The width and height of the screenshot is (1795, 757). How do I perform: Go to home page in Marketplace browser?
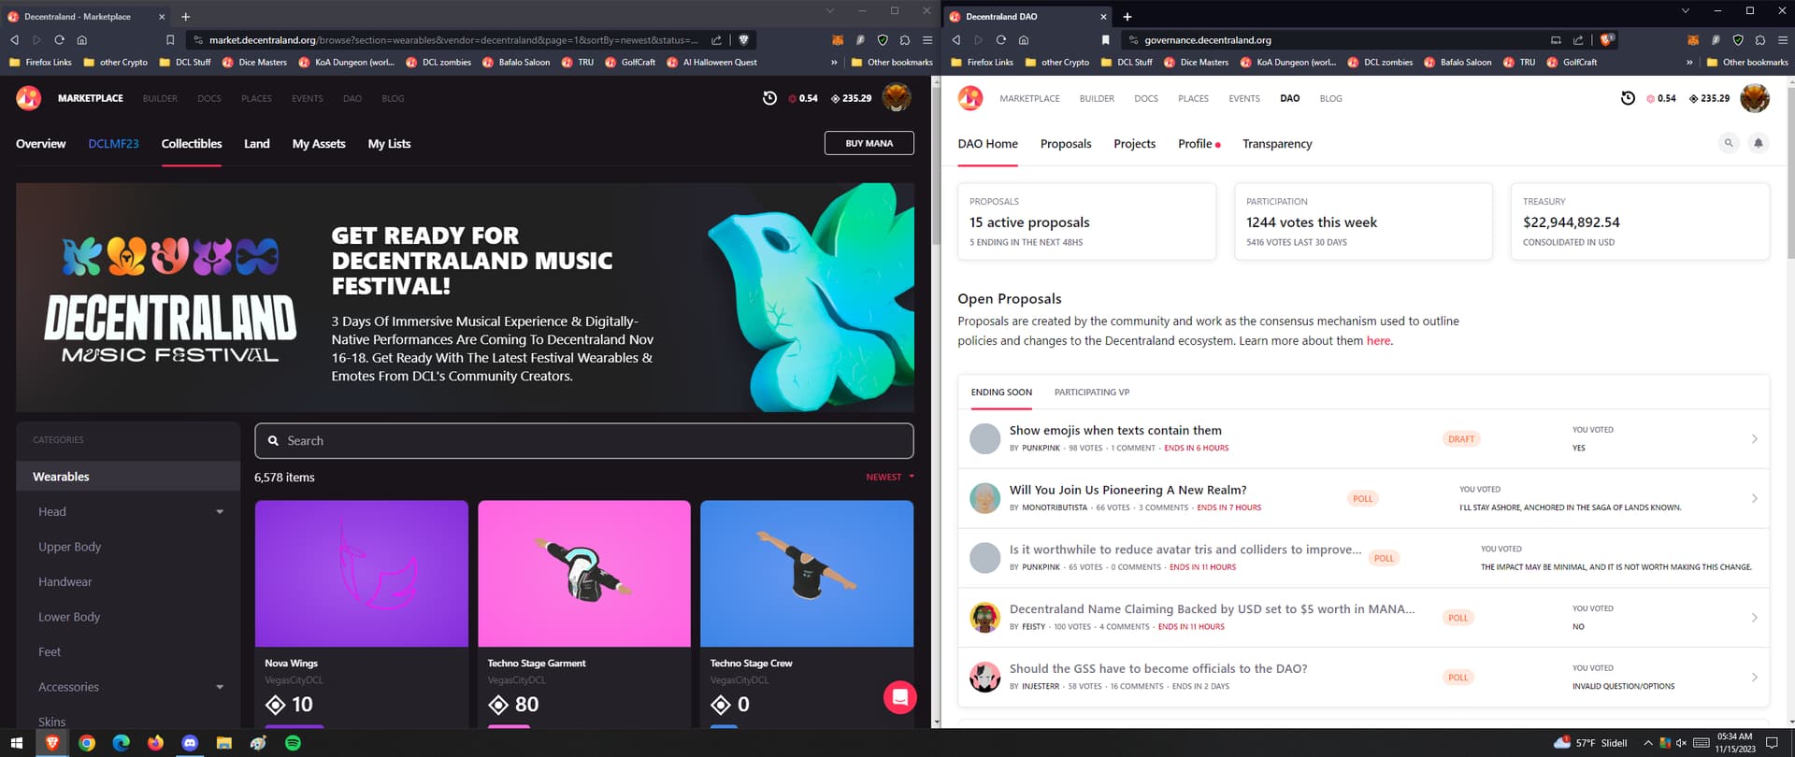[x=82, y=40]
